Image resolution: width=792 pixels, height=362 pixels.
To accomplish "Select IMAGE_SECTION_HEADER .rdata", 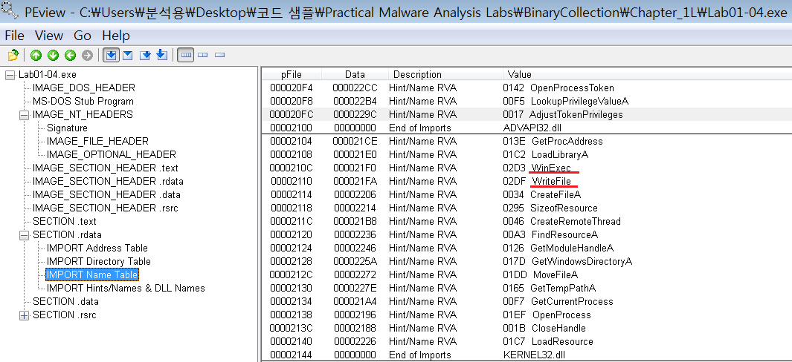I will coord(108,182).
